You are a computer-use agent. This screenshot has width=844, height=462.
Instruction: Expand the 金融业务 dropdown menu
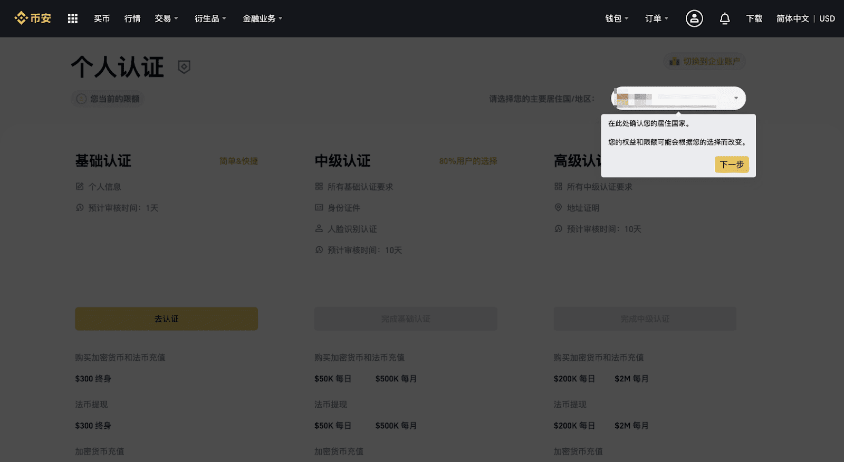pyautogui.click(x=262, y=18)
